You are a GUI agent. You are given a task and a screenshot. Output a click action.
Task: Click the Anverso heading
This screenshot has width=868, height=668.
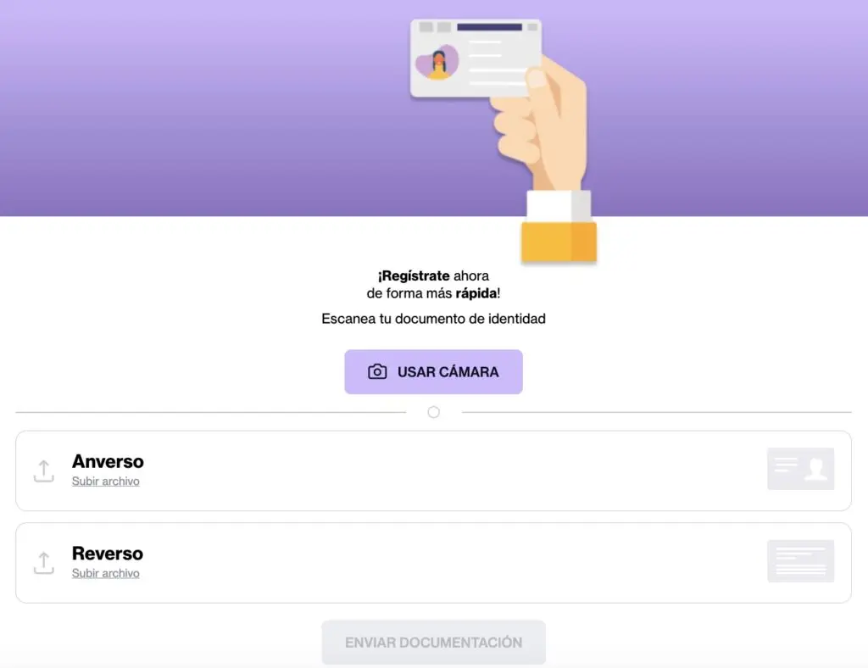pyautogui.click(x=108, y=461)
